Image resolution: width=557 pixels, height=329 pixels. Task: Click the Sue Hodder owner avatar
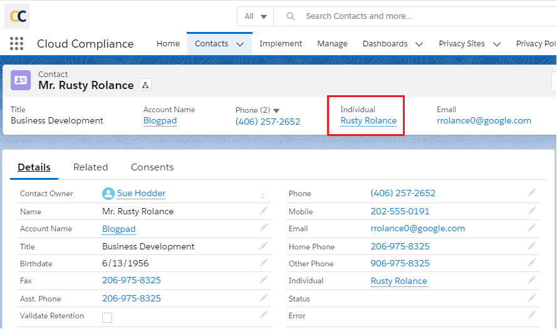point(108,194)
